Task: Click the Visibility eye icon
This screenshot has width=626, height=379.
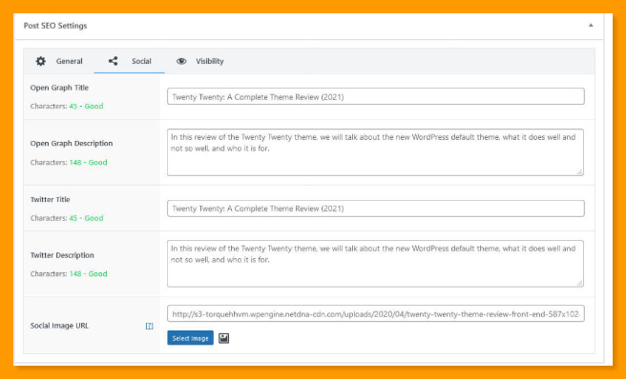Action: click(x=181, y=61)
